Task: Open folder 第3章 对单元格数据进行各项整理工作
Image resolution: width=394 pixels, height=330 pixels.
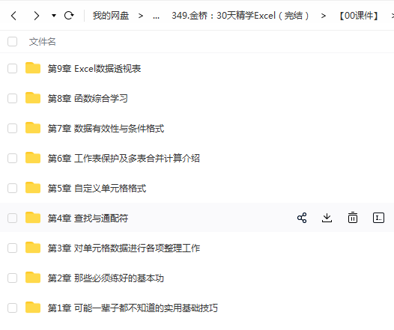Action: 124,248
